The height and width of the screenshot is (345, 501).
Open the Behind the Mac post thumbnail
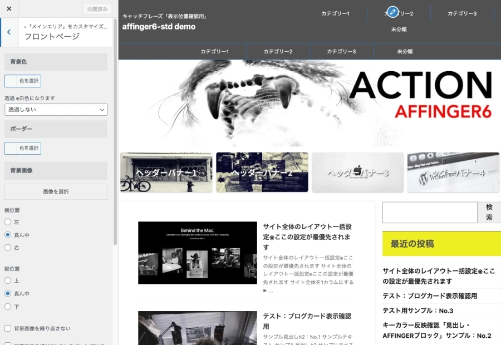(x=198, y=253)
